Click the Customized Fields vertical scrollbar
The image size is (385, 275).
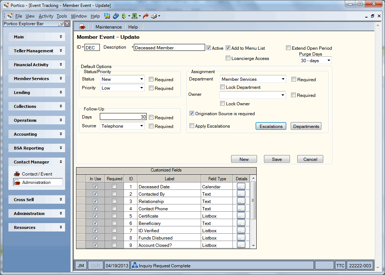click(x=253, y=212)
